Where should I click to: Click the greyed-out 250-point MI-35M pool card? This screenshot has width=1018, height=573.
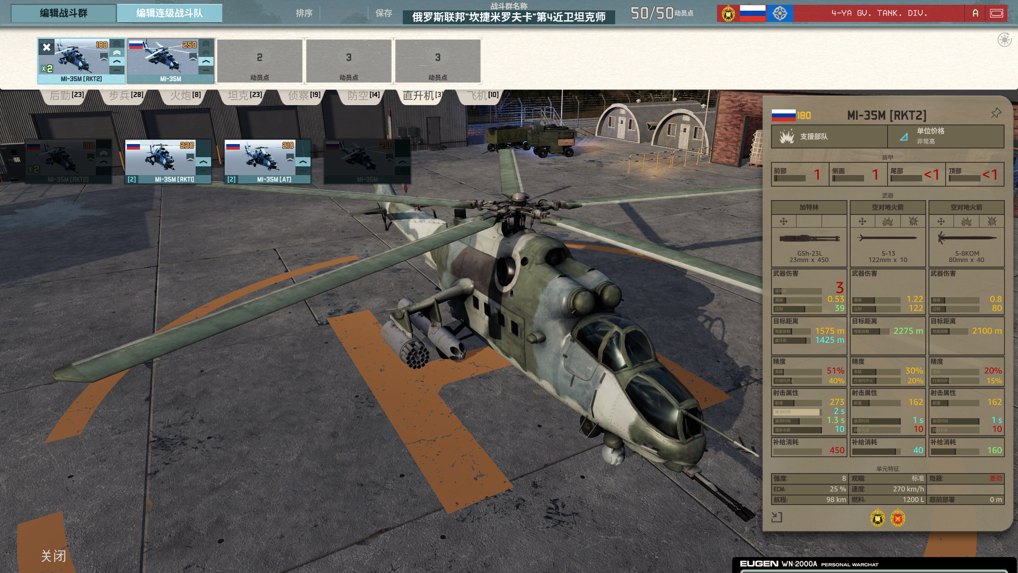pyautogui.click(x=367, y=161)
